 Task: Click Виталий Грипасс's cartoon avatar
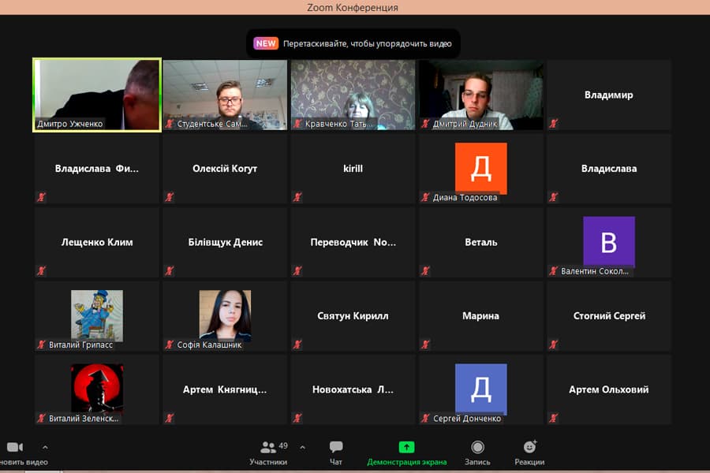(x=97, y=315)
